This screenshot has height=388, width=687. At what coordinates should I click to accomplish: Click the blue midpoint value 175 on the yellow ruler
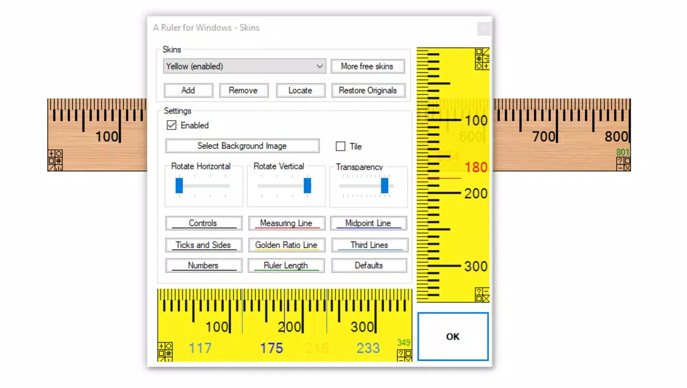[x=272, y=348]
